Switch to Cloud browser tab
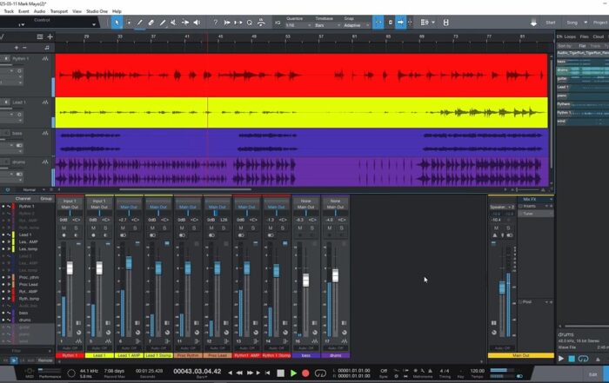 tap(599, 36)
